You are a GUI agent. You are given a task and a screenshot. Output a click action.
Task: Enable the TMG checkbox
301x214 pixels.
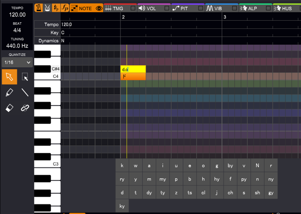coord(133,8)
